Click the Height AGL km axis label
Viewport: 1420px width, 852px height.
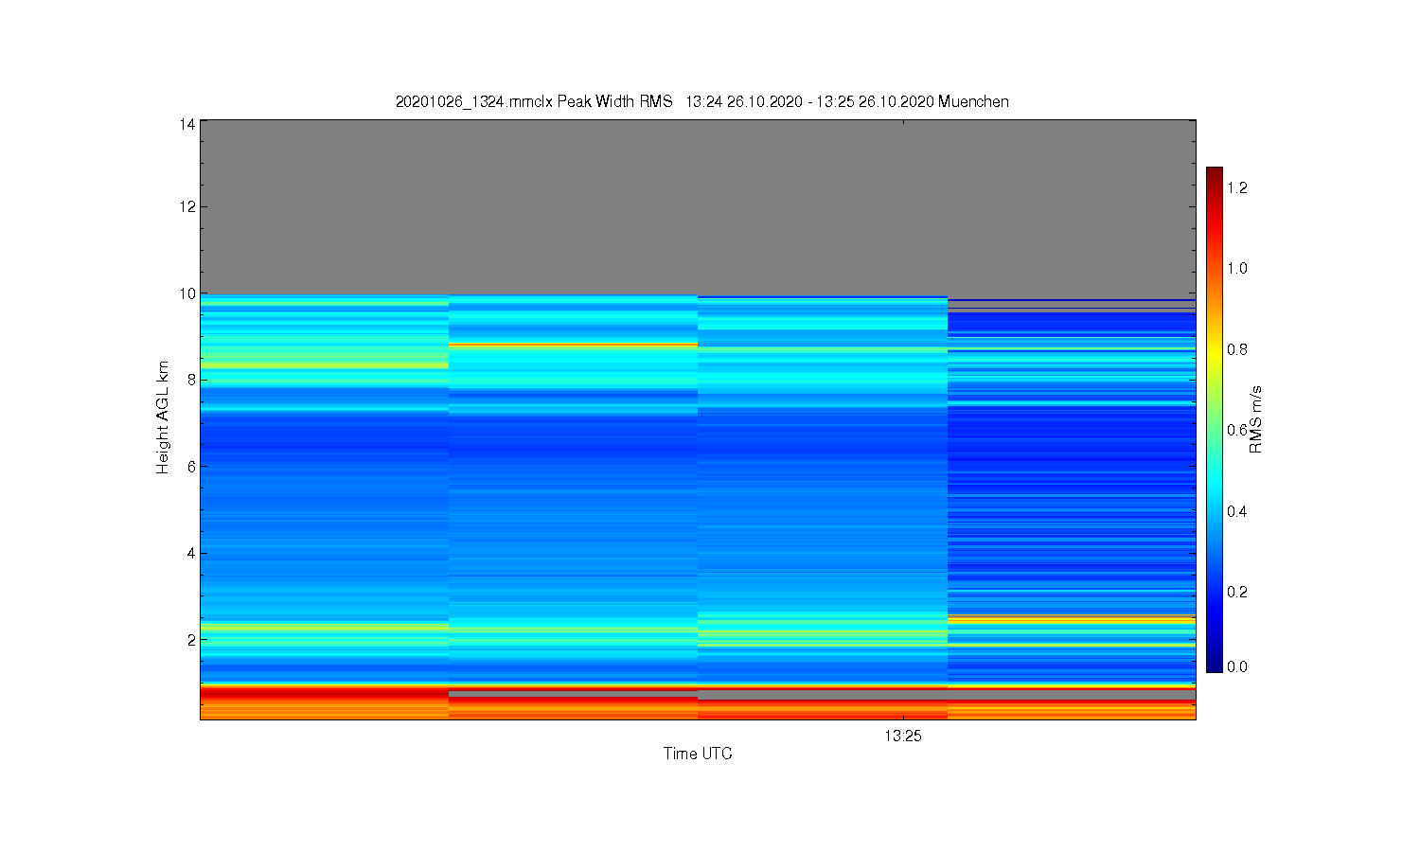[163, 417]
